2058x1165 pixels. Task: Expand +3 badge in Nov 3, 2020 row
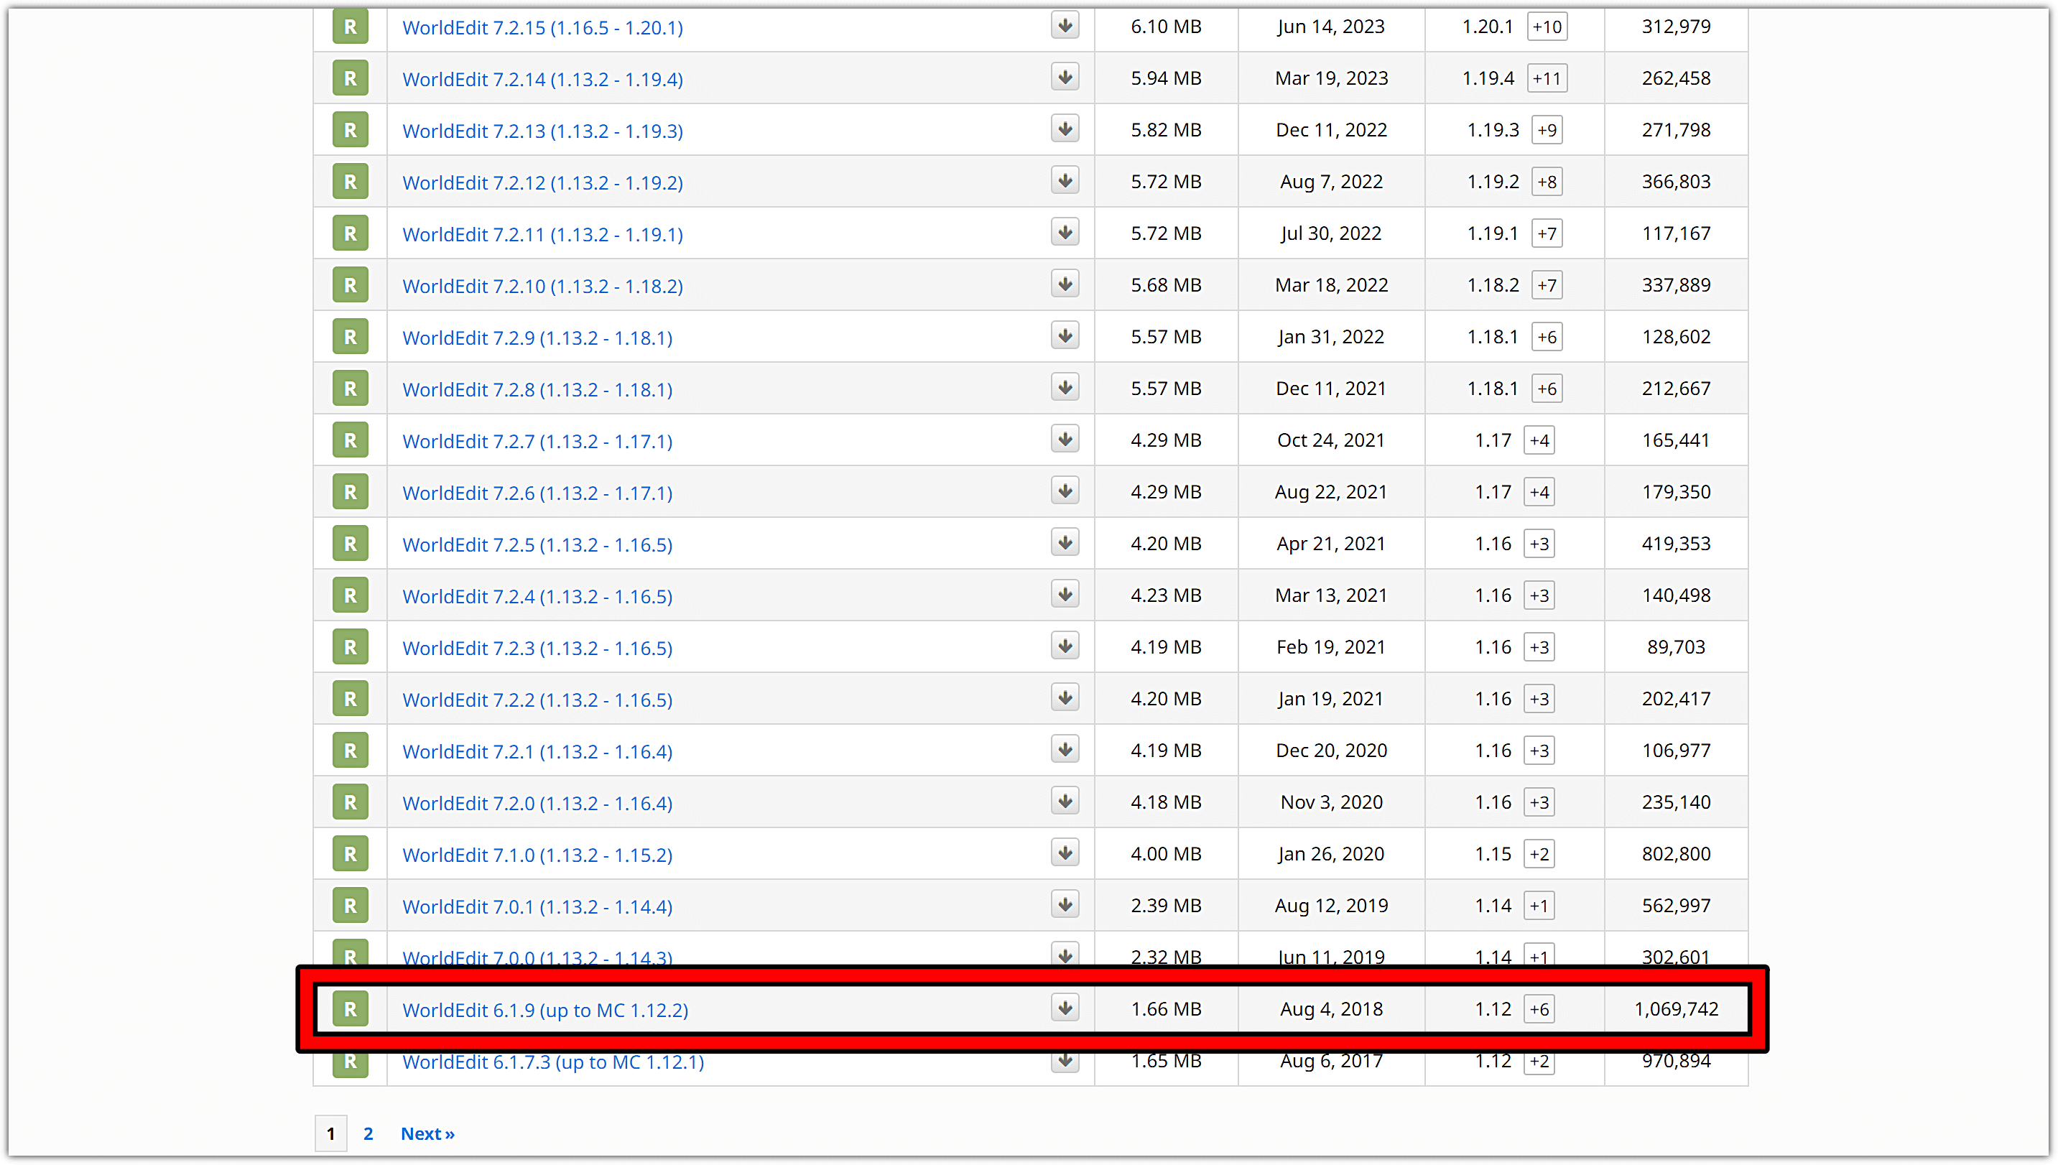1539,802
